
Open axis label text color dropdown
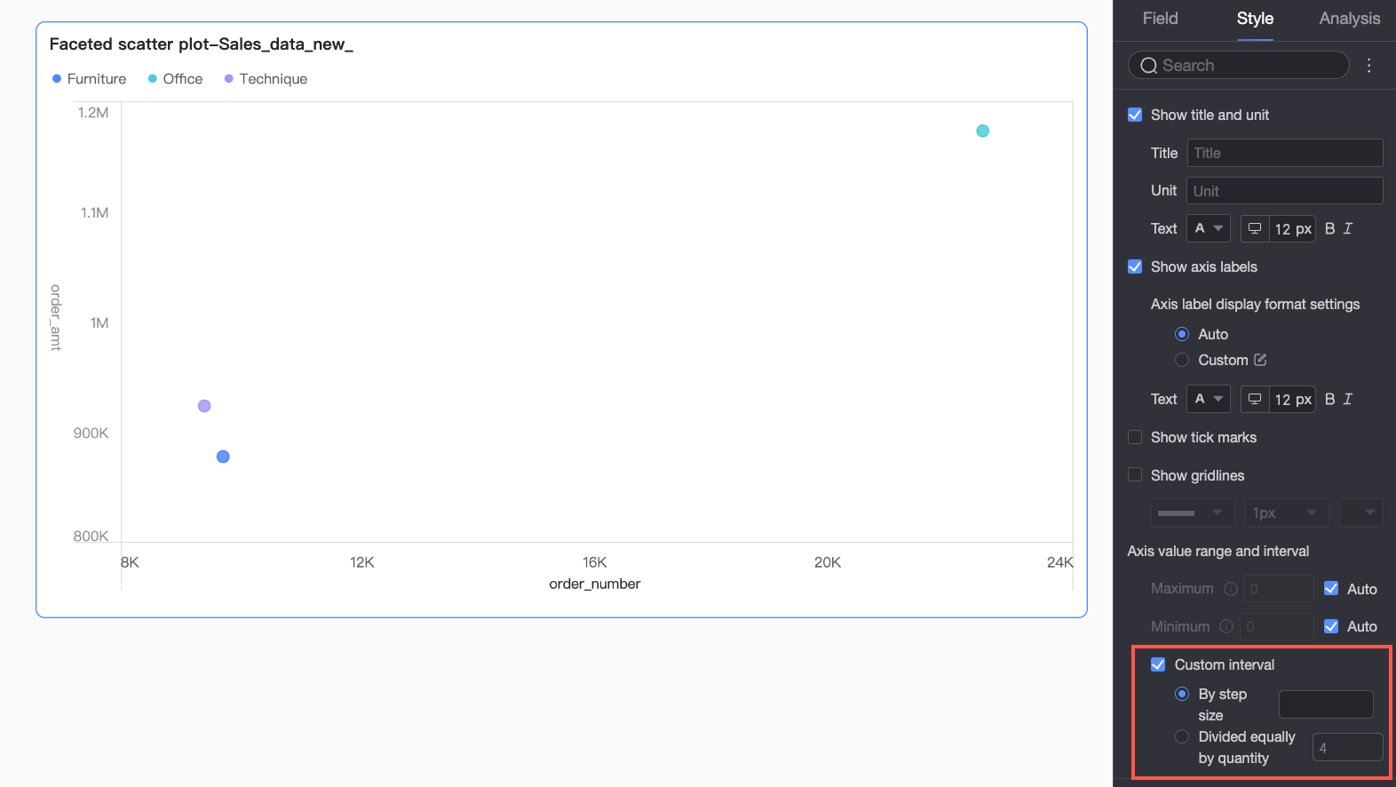[x=1209, y=399]
